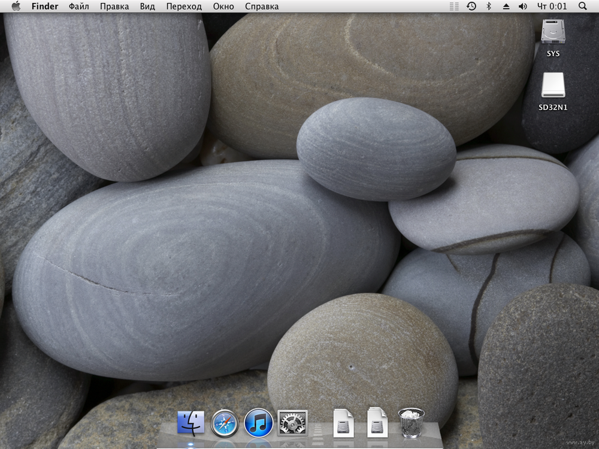Screen dimensions: 599x449
Task: Launch Finder from the Dock
Action: point(190,423)
